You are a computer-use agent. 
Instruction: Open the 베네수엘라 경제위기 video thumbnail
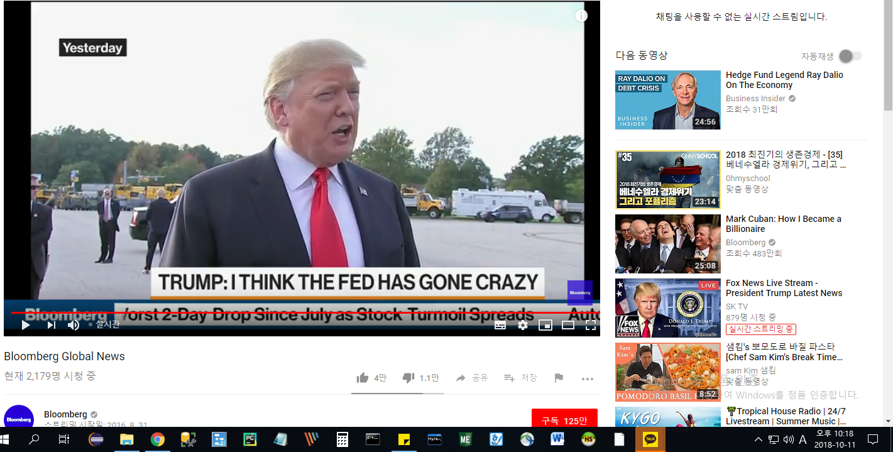tap(668, 180)
